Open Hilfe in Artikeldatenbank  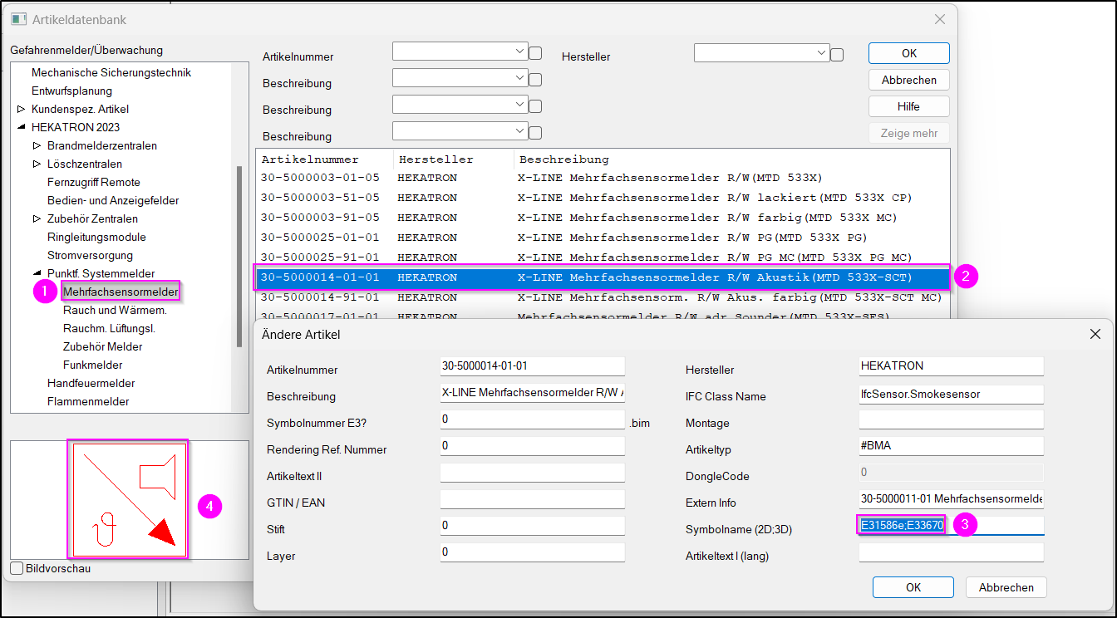(x=909, y=106)
